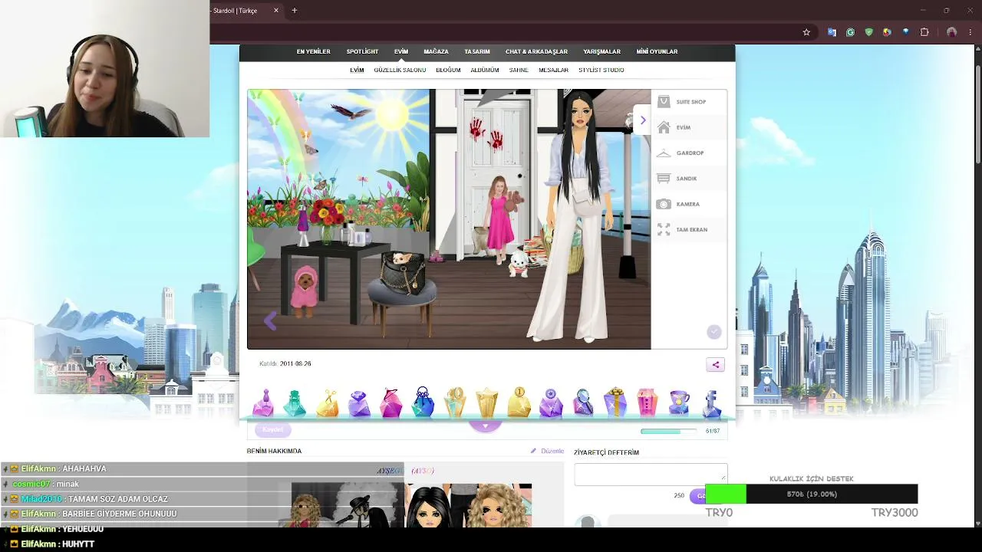Go to STYLIST STUDIO sub-tab
The height and width of the screenshot is (552, 982).
(x=601, y=70)
